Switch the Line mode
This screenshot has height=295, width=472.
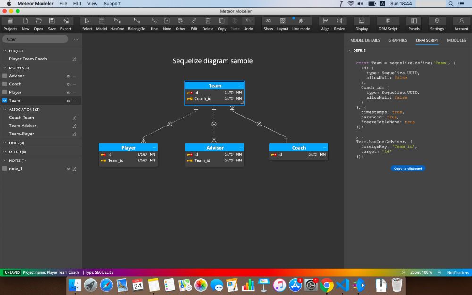click(301, 24)
